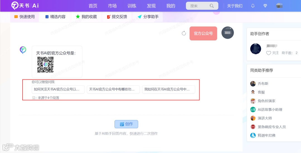
Task: Click the magnifier search icon
Action: pyautogui.click(x=212, y=6)
